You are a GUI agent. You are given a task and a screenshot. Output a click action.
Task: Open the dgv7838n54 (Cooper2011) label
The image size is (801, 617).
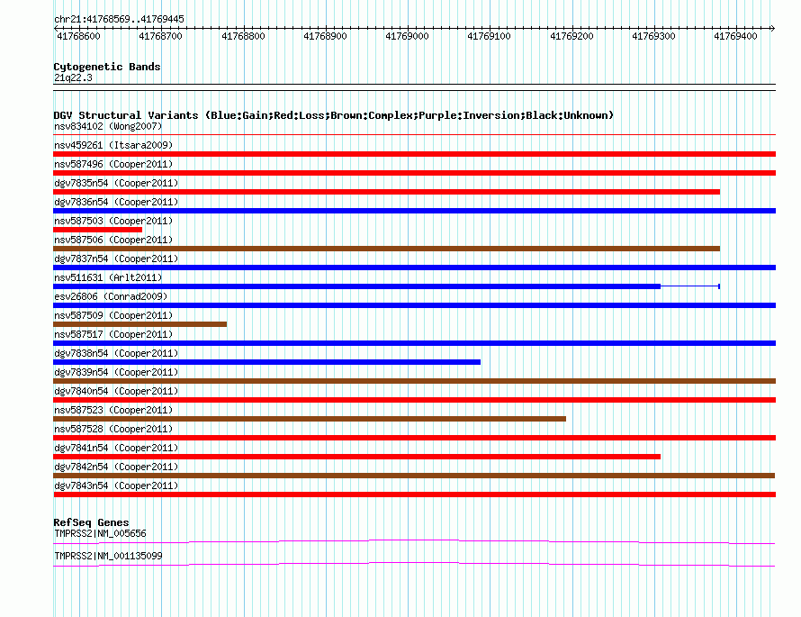pyautogui.click(x=116, y=353)
